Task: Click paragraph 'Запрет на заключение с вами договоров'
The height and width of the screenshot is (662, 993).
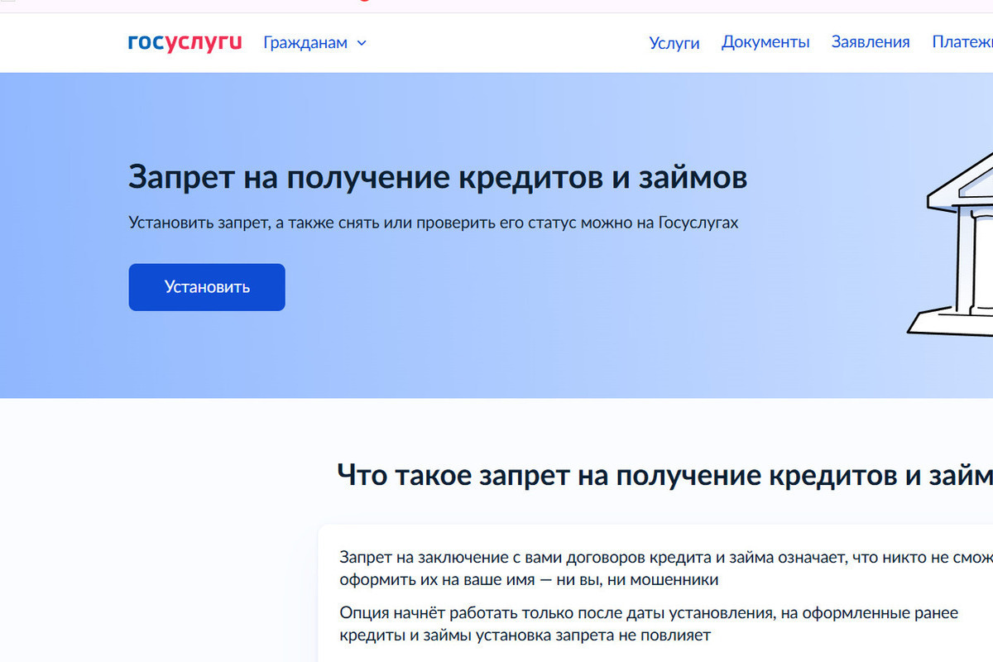Action: click(666, 568)
